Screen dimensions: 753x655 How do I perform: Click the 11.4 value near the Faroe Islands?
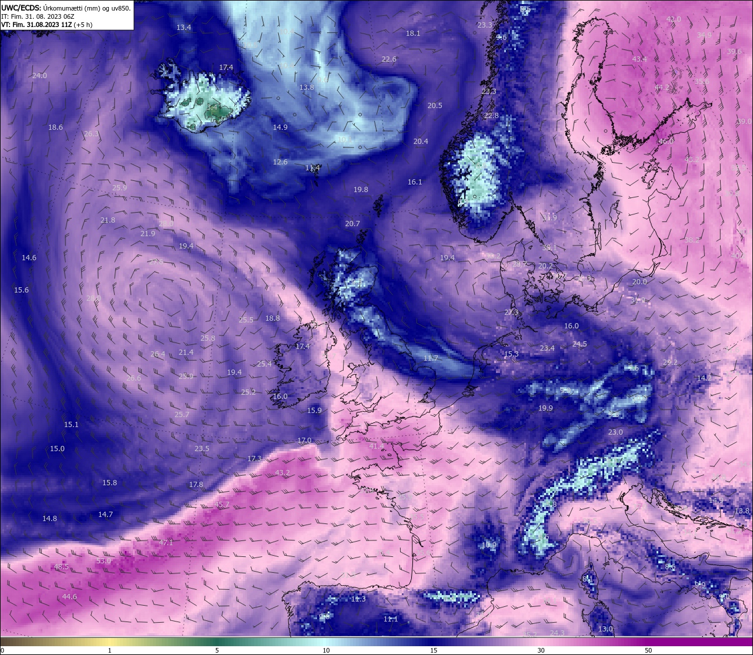coord(312,168)
